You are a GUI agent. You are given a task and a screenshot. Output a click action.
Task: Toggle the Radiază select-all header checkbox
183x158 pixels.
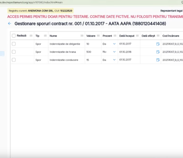pyautogui.click(x=14, y=36)
